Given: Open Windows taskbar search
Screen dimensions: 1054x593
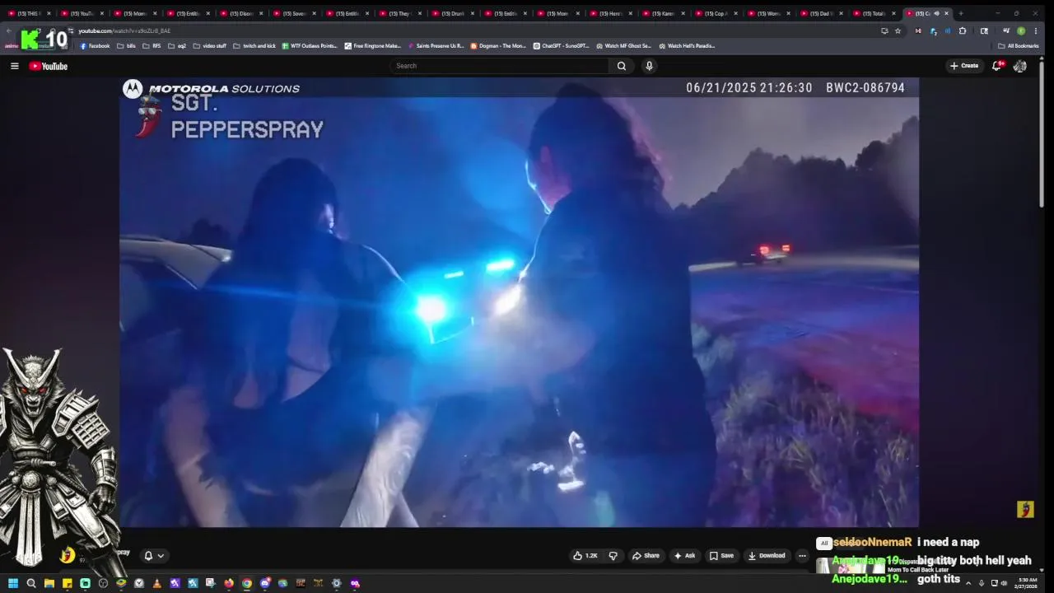Looking at the screenshot, I should coord(31,583).
